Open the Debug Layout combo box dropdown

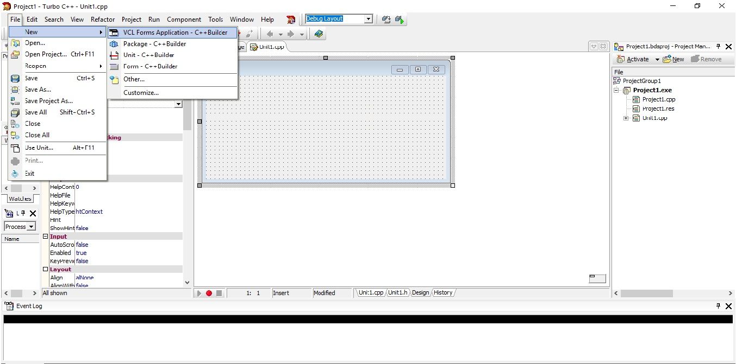coord(368,19)
